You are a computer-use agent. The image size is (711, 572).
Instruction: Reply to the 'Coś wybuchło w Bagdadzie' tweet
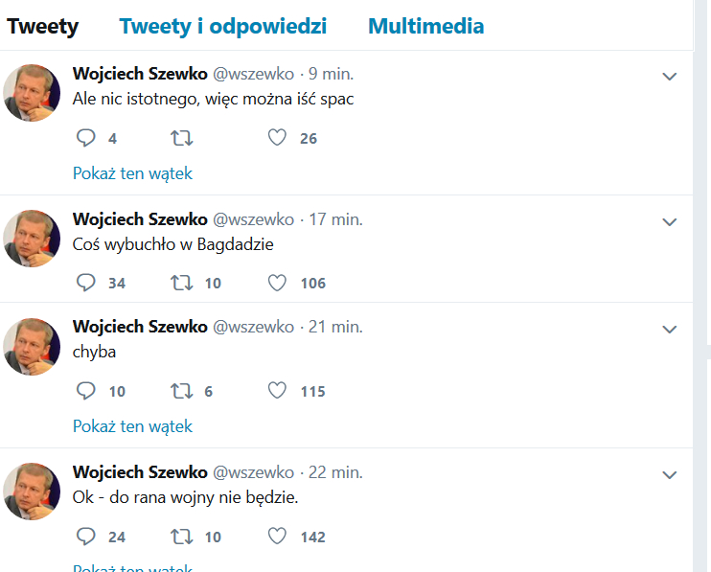[86, 283]
